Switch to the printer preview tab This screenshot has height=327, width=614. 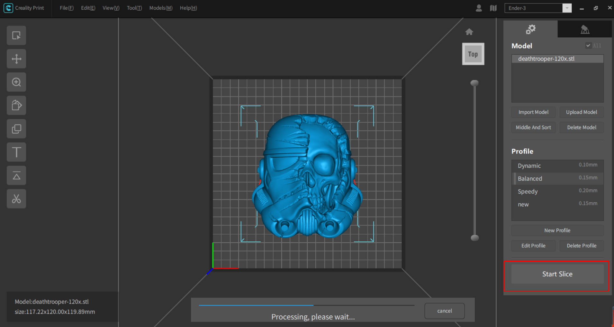(585, 29)
